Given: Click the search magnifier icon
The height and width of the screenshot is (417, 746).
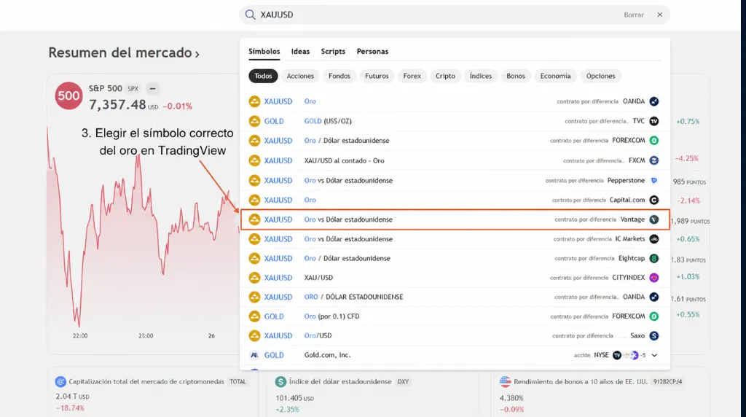Looking at the screenshot, I should coord(250,15).
